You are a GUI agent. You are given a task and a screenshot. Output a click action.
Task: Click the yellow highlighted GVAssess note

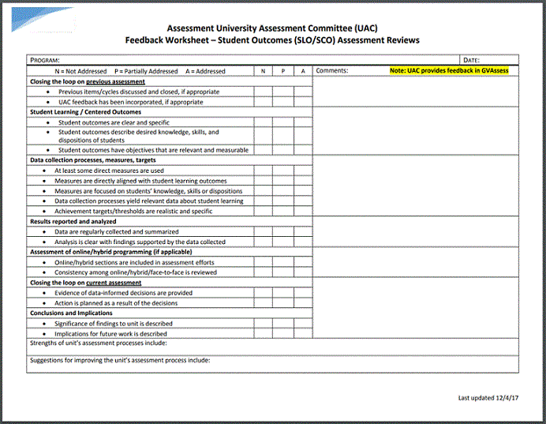[x=449, y=71]
